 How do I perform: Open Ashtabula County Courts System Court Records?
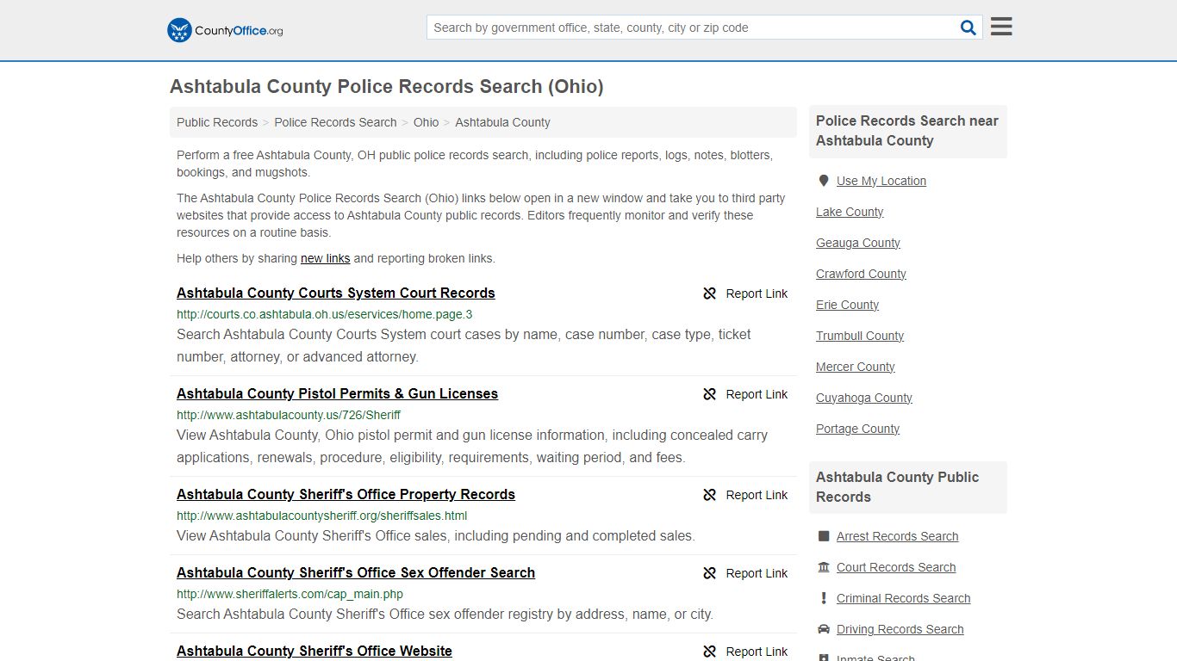point(336,293)
